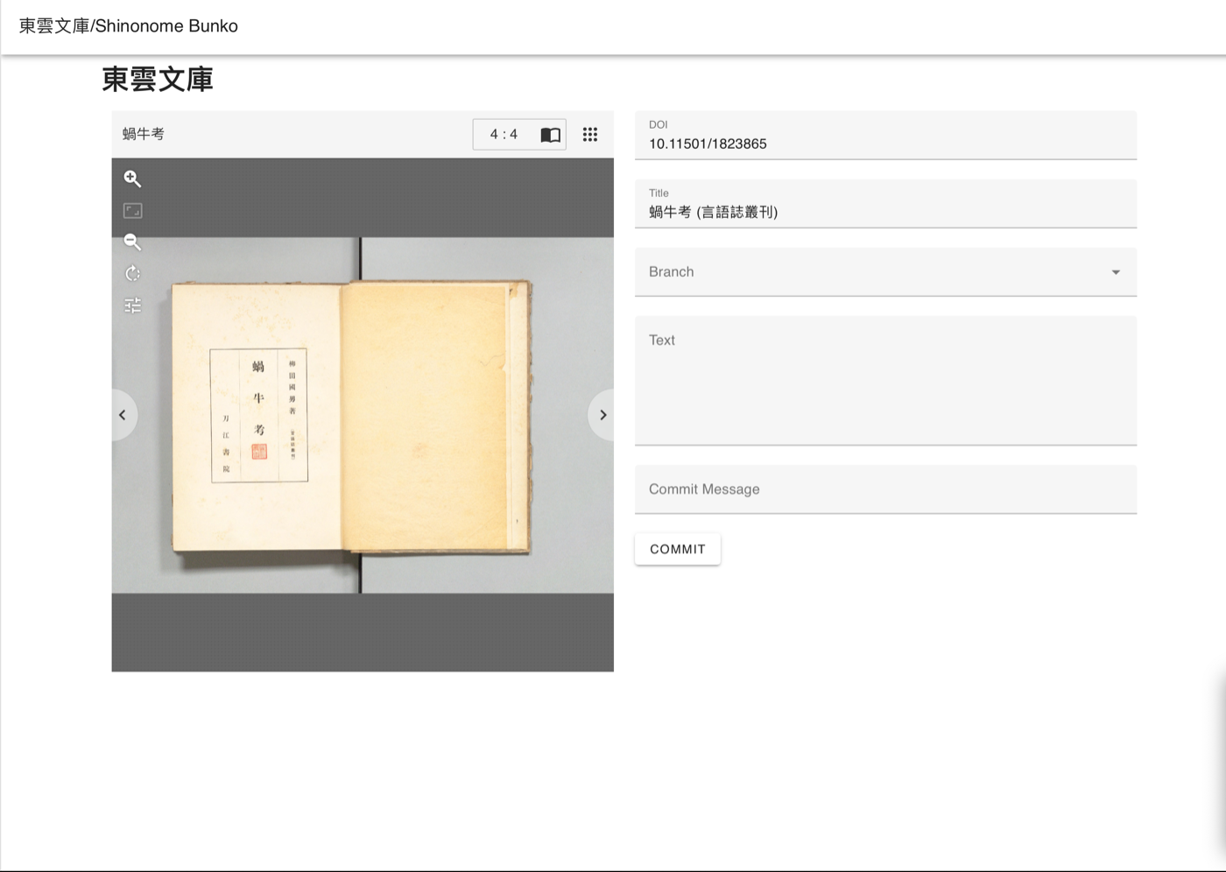Open the Branch dropdown
This screenshot has height=872, width=1226.
click(885, 272)
